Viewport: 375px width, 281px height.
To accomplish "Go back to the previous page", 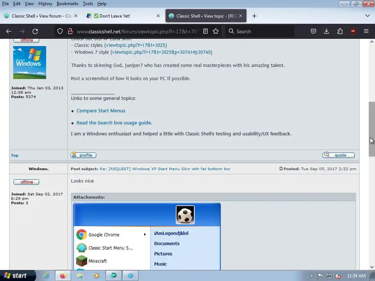I will 9,31.
